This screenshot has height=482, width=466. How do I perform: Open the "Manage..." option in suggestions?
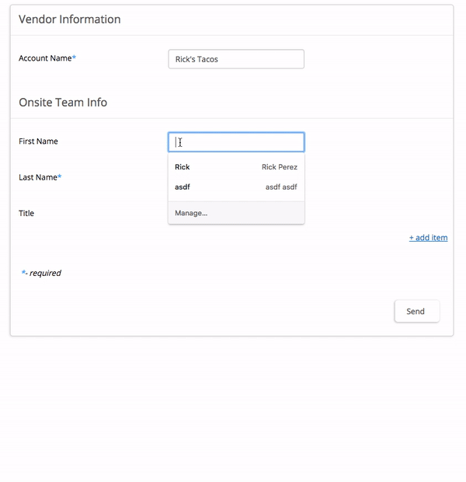coord(191,213)
